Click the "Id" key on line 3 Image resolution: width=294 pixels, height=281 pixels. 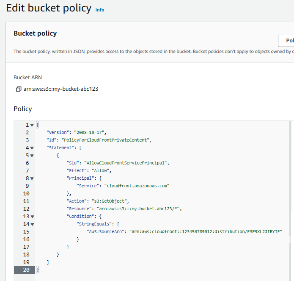click(x=52, y=140)
